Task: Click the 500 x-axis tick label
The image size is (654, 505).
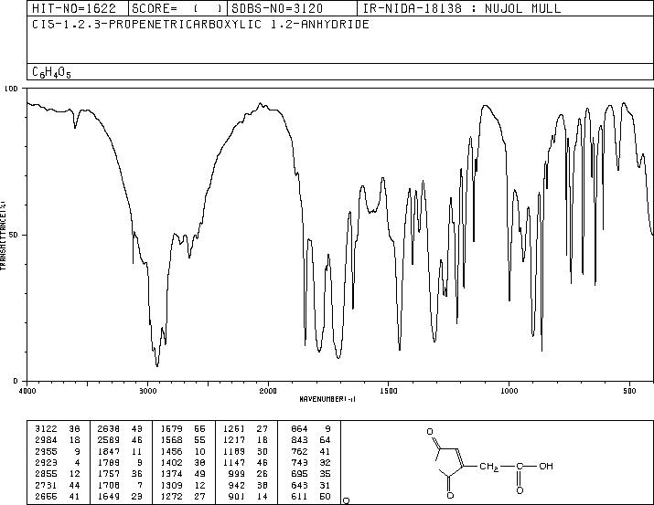Action: coord(630,391)
